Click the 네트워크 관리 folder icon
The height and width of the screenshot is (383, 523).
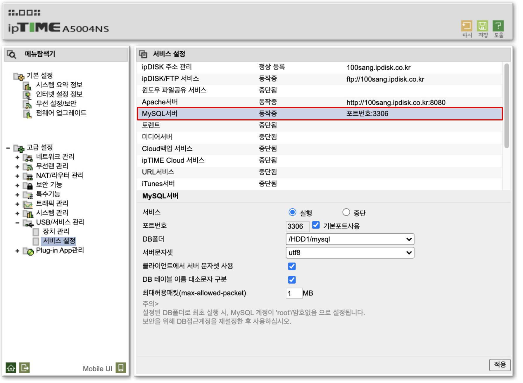[x=28, y=158]
